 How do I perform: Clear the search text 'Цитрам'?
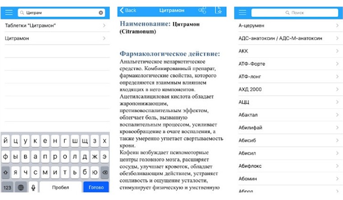(x=101, y=13)
